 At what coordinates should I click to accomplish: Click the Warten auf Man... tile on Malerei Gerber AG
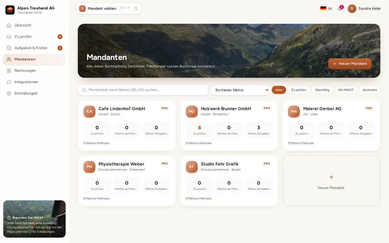pos(331,130)
